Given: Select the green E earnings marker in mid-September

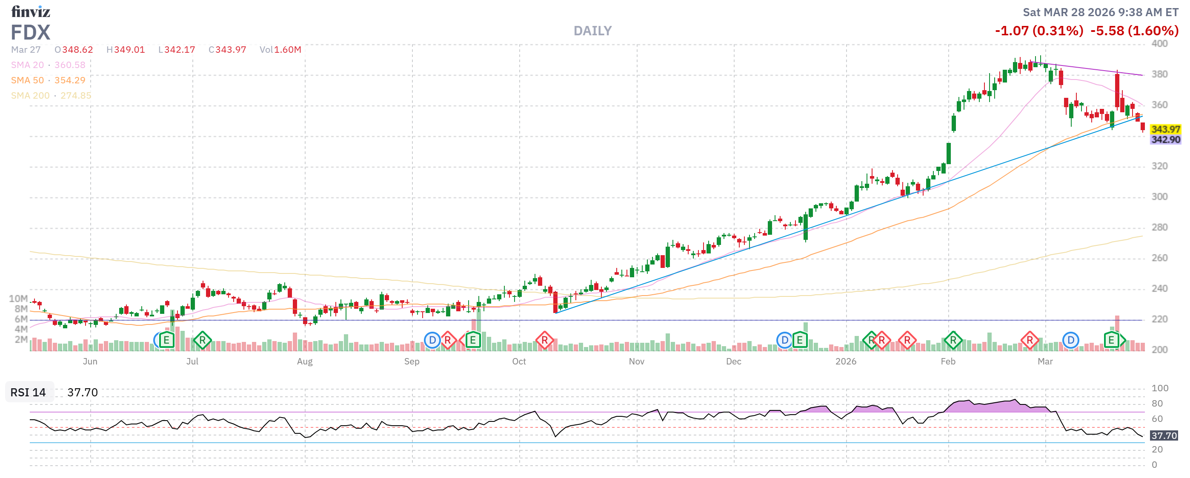Looking at the screenshot, I should pyautogui.click(x=472, y=341).
